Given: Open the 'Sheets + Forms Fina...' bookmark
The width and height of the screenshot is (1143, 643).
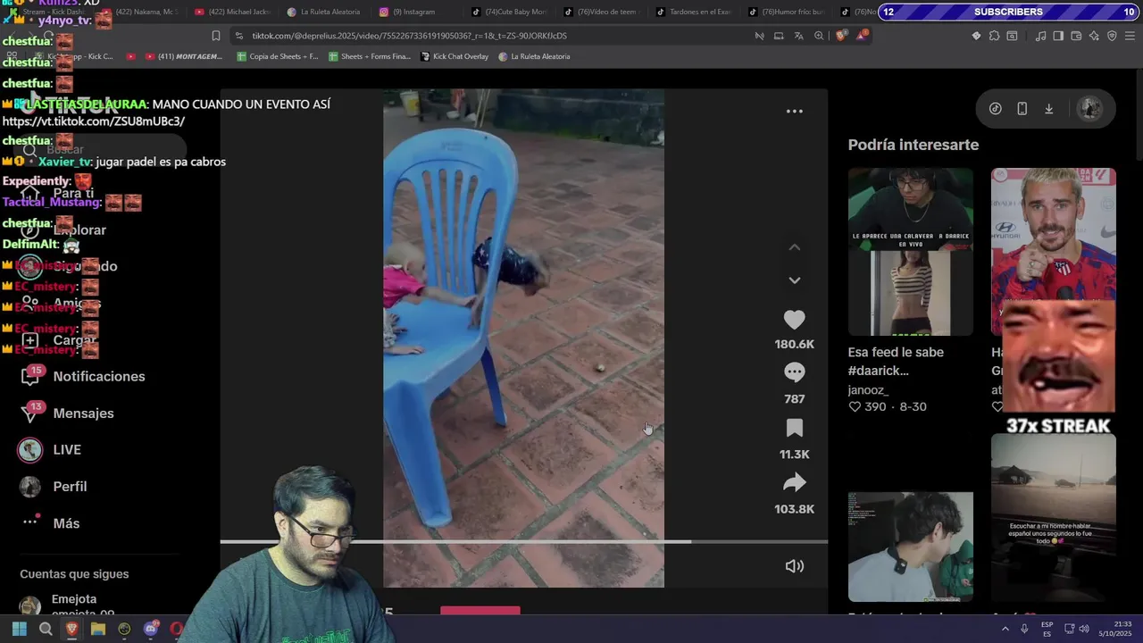Looking at the screenshot, I should click(370, 56).
